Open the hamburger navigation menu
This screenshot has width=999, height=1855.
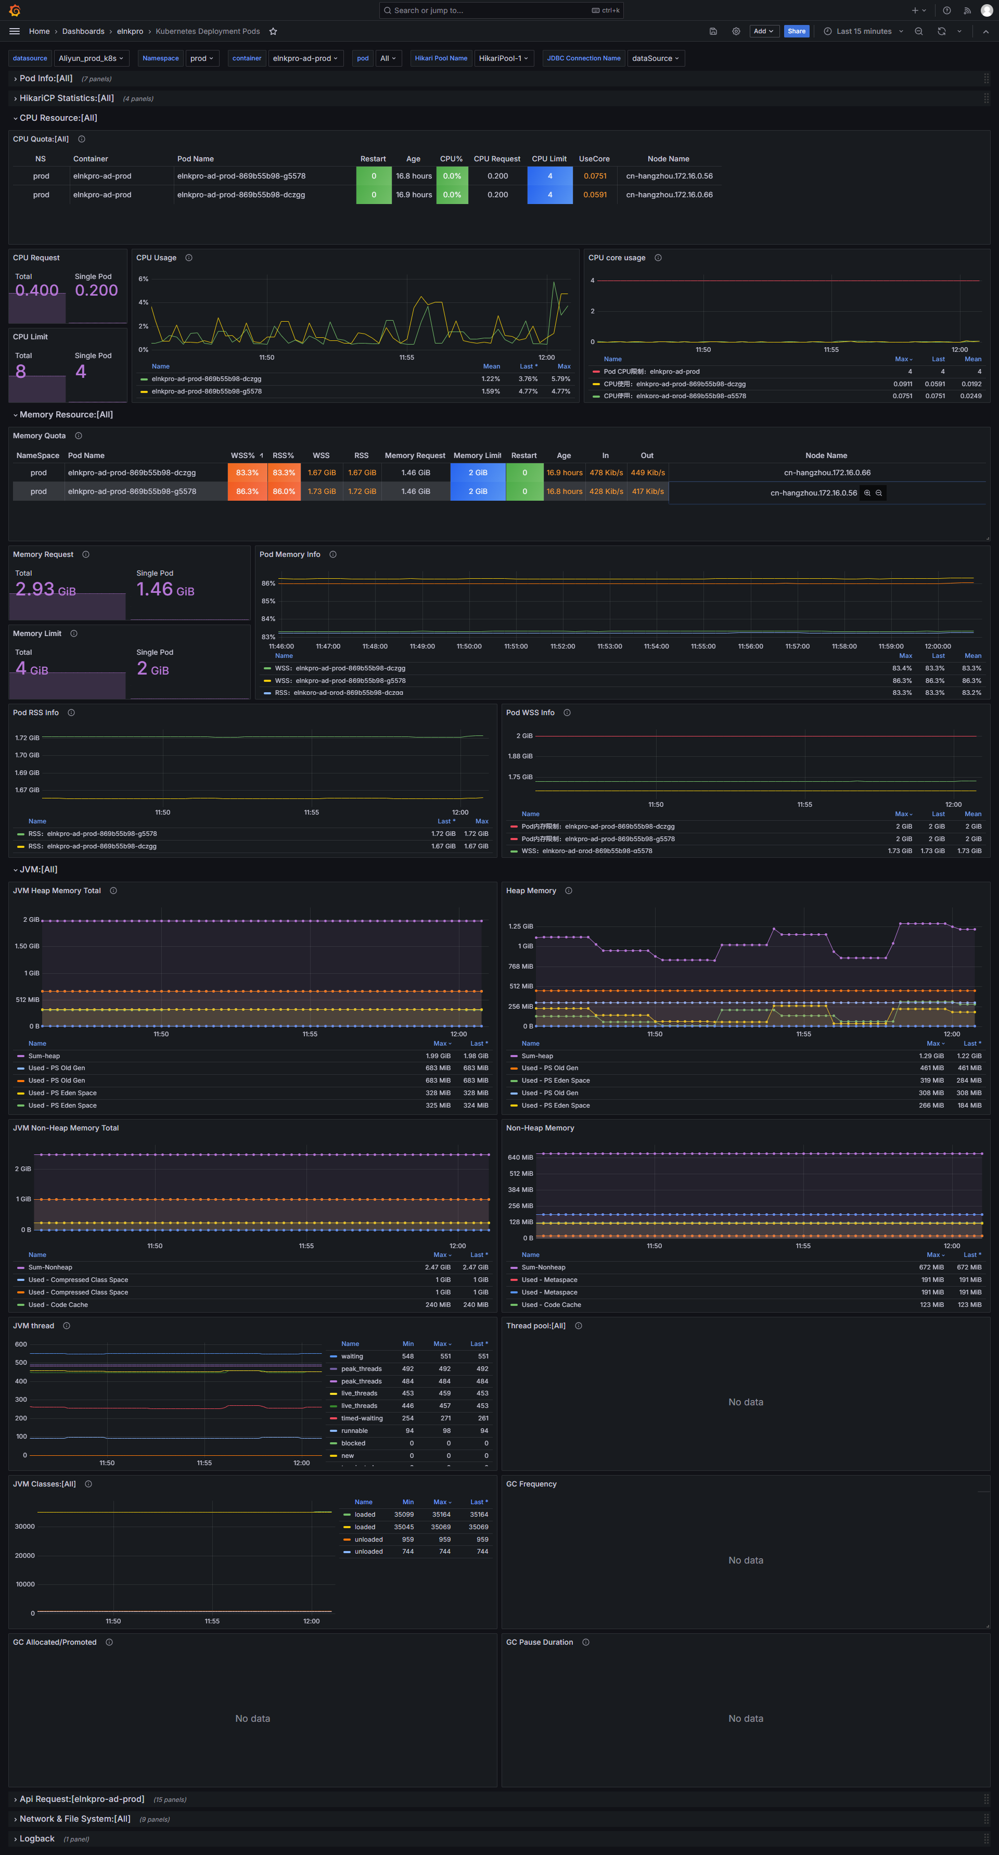(x=15, y=32)
